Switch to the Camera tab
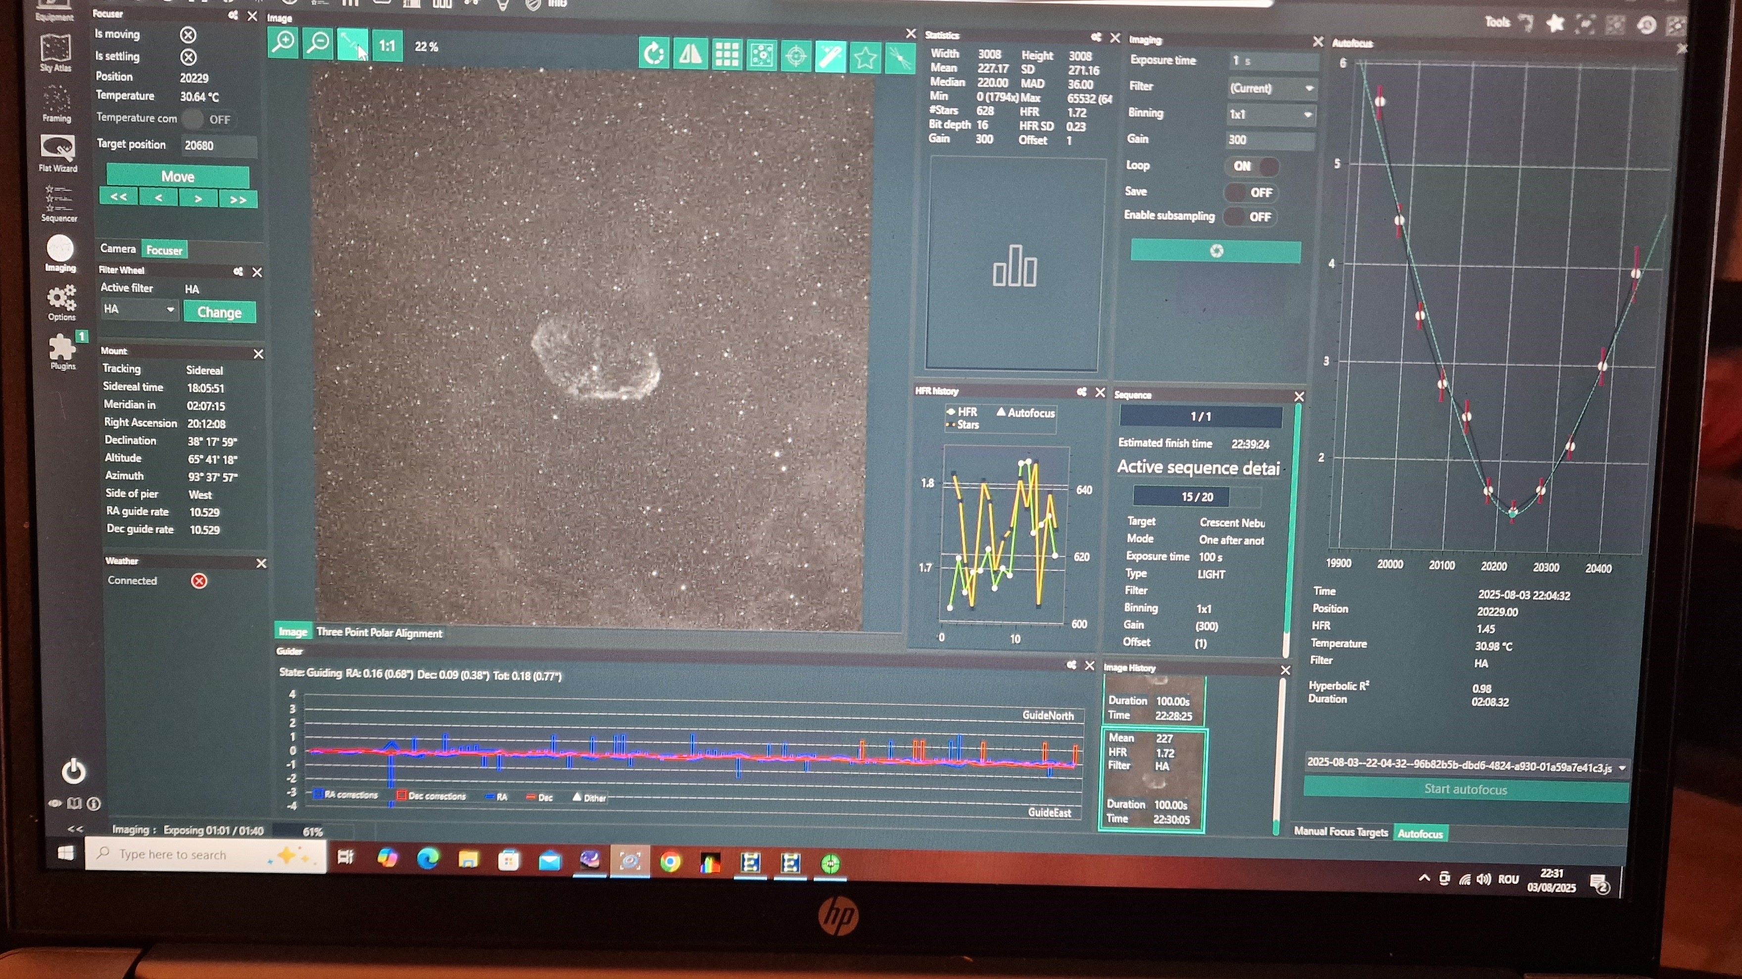This screenshot has width=1742, height=979. click(x=118, y=249)
